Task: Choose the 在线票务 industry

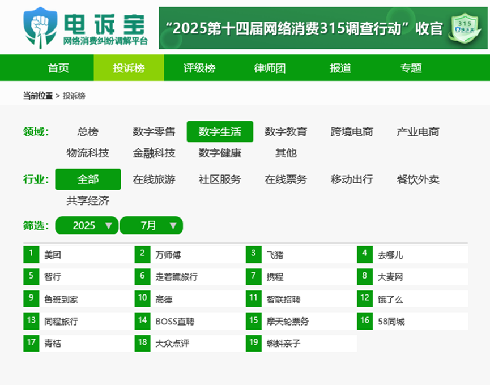Action: coord(286,179)
